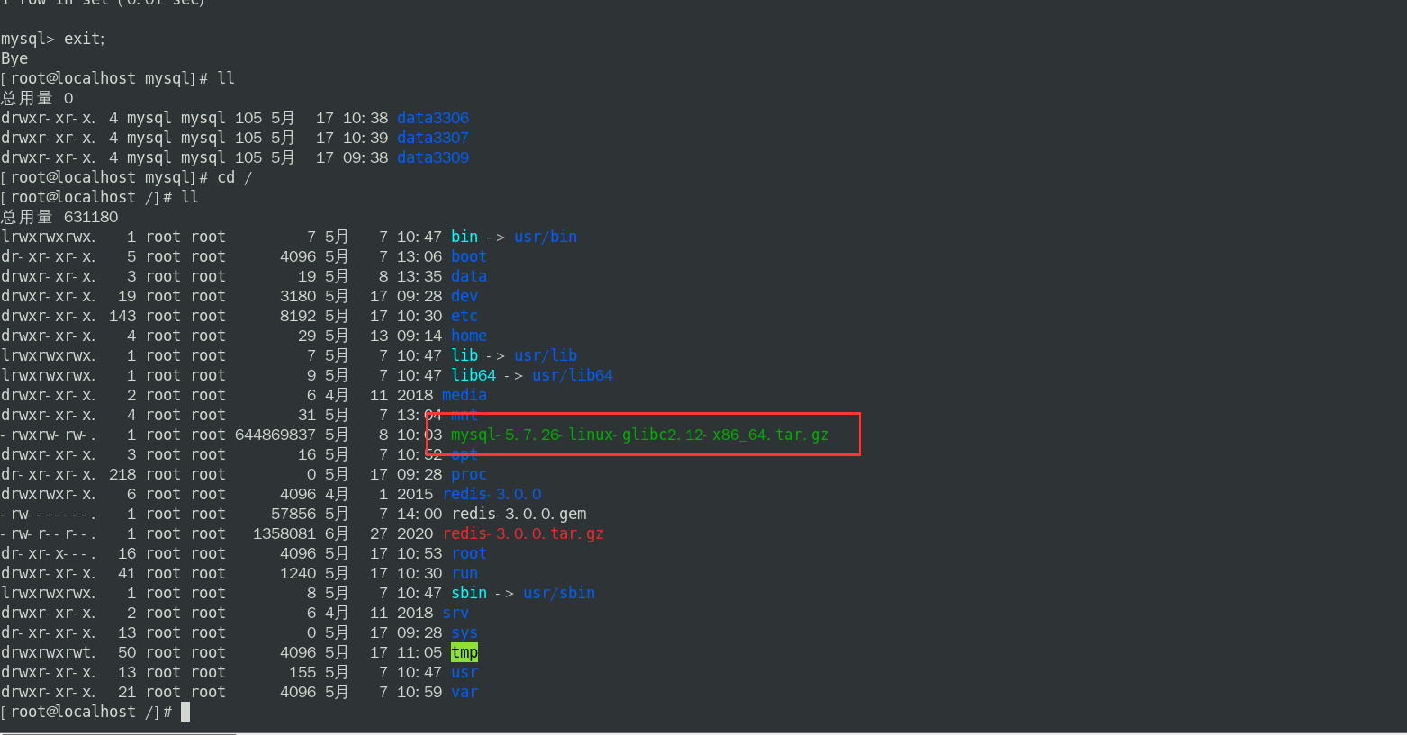Click the lib symlink name

pyautogui.click(x=464, y=355)
